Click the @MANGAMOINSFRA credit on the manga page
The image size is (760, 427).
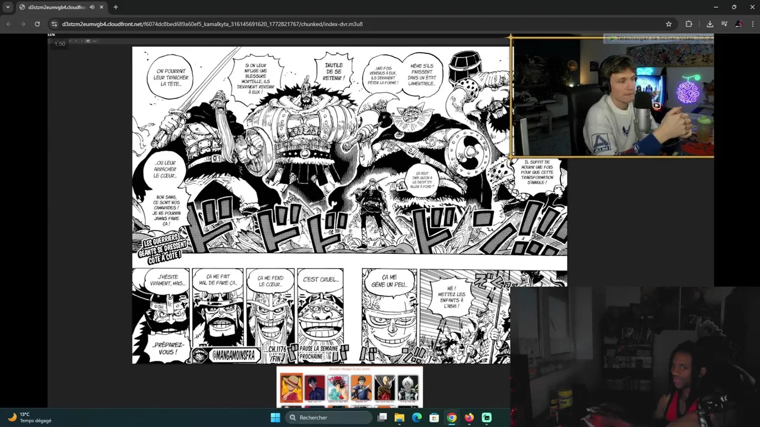pyautogui.click(x=233, y=356)
